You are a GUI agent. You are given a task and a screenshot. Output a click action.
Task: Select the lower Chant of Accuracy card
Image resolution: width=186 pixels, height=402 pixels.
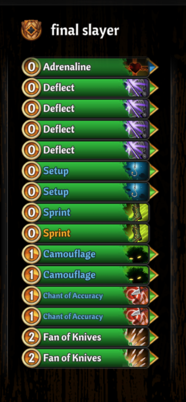(x=85, y=316)
